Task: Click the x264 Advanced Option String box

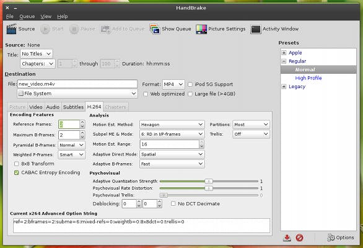Action: 141,225
